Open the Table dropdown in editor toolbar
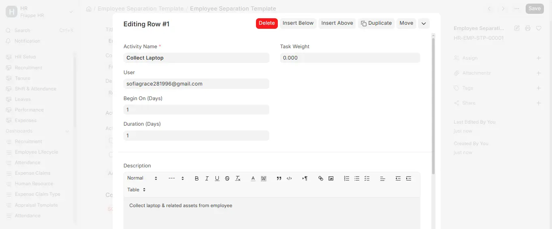This screenshot has height=229, width=552. click(x=136, y=190)
